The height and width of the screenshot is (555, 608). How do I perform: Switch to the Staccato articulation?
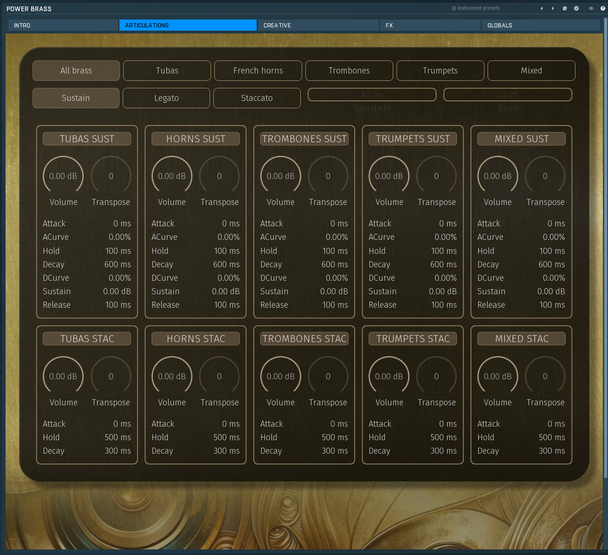tap(257, 98)
